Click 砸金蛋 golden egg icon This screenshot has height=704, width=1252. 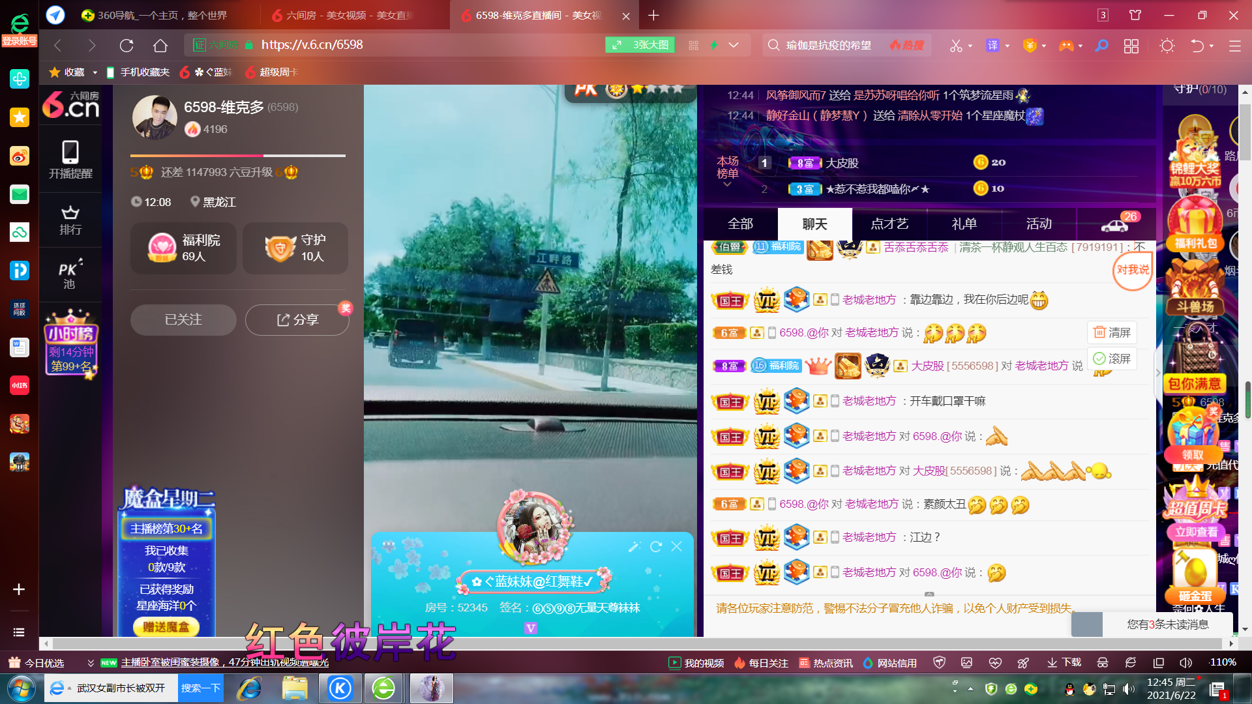(1195, 578)
